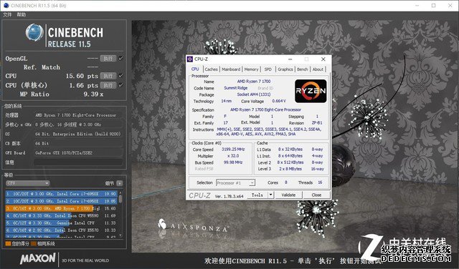This screenshot has height=269, width=459.
Task: Click the Core Speed value 3199.25 MHz
Action: (x=233, y=150)
